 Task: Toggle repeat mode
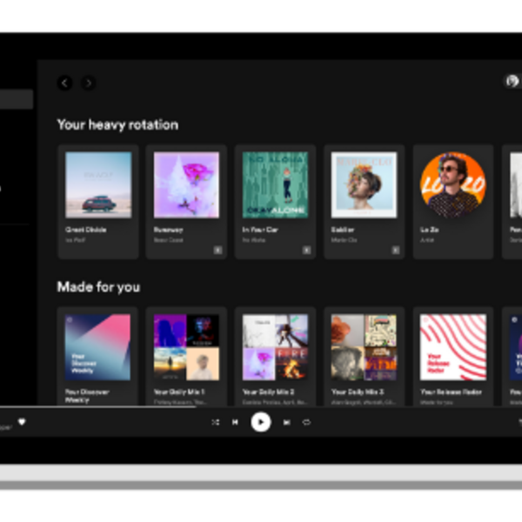(x=306, y=422)
